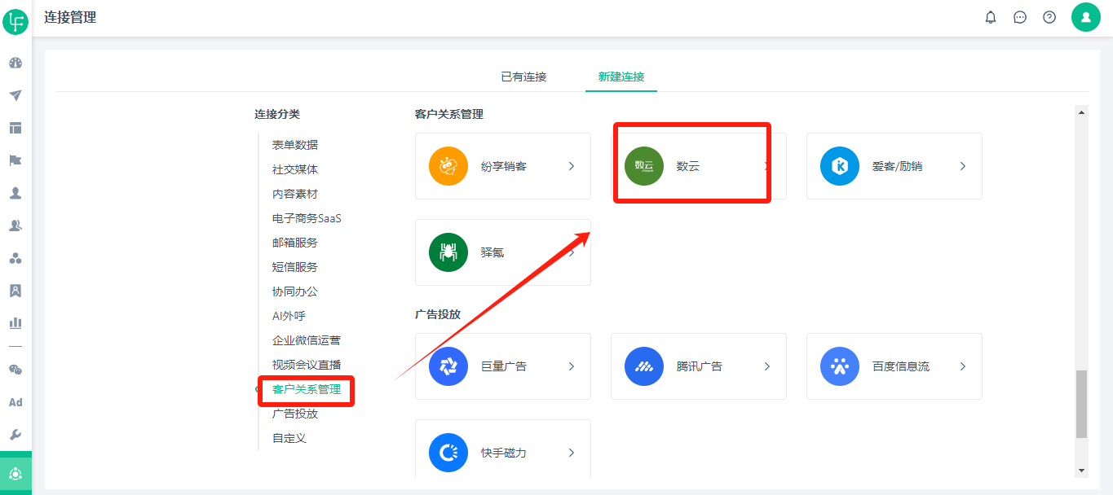
Task: Click the 连接管理 page title
Action: [x=70, y=17]
